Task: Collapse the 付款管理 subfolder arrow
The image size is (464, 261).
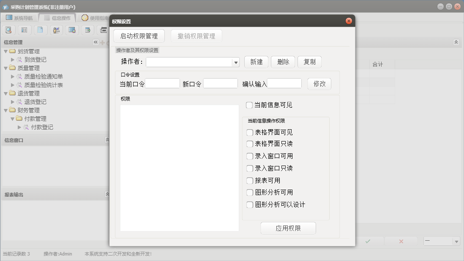Action: point(12,119)
